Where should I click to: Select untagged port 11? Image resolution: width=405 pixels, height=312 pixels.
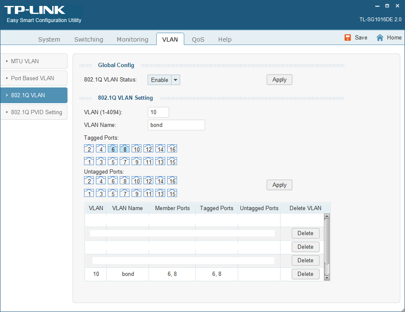(148, 193)
